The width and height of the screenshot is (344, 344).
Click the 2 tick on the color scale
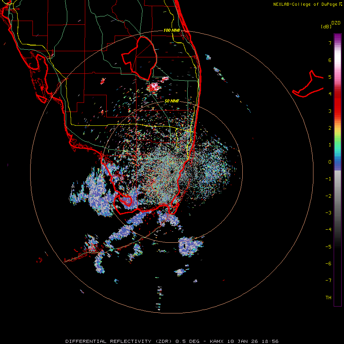click(x=330, y=128)
